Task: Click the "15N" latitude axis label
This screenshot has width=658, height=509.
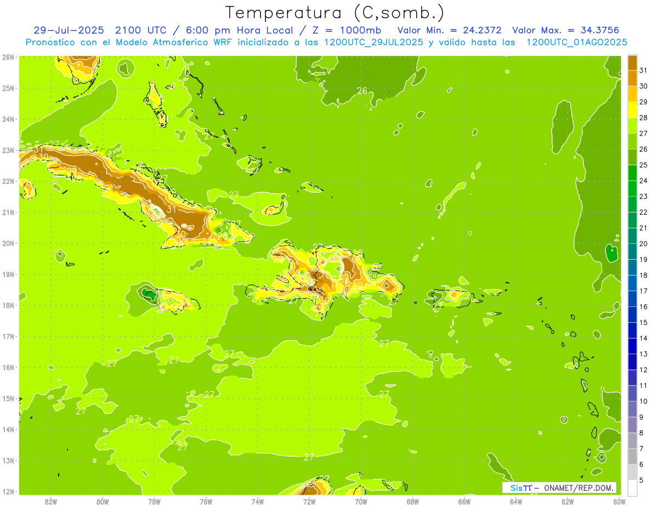Action: [x=8, y=399]
